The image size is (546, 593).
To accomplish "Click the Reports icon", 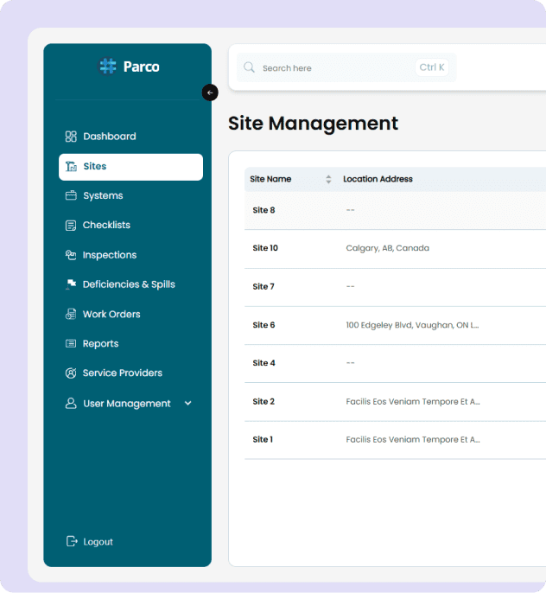I will coord(71,343).
